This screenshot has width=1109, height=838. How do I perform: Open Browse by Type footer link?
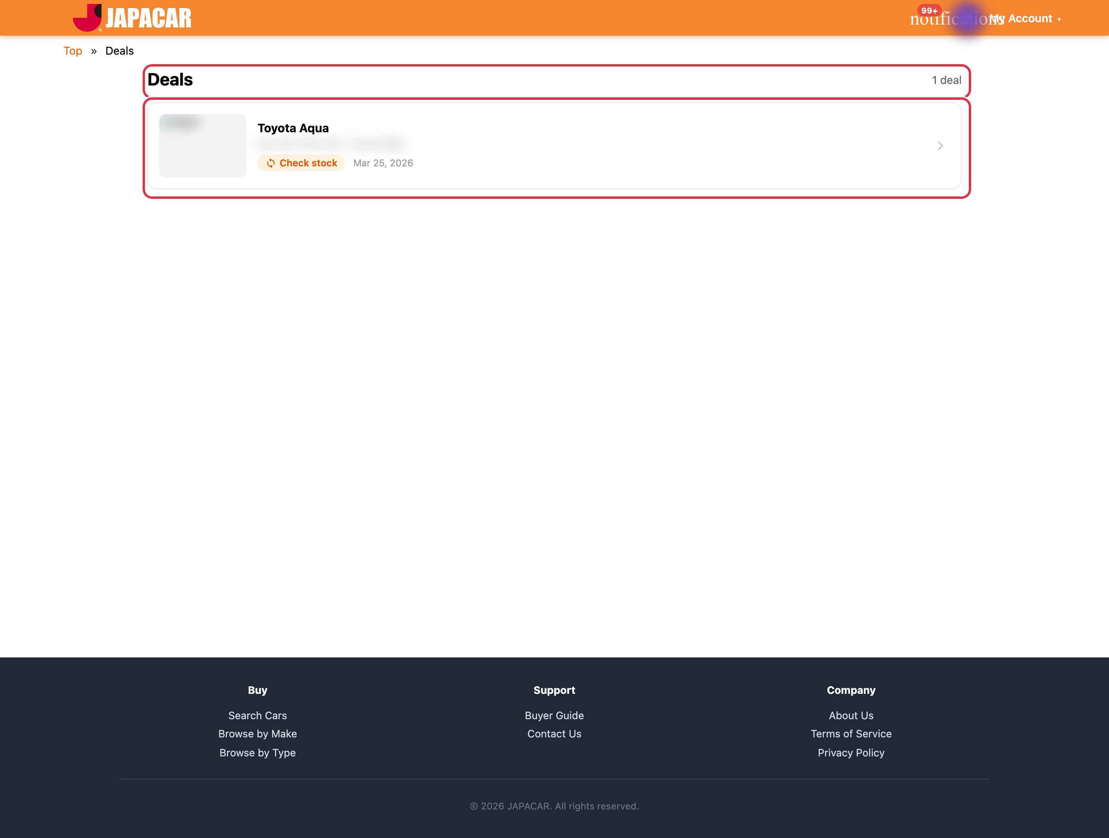[258, 753]
